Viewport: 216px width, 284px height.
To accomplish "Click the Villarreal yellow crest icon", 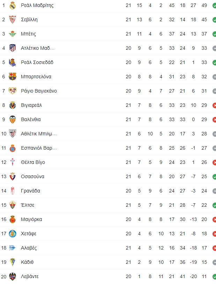I will click(x=13, y=105).
